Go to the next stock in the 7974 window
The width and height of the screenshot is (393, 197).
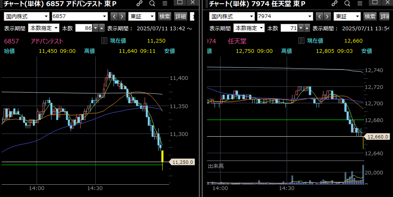(327, 17)
